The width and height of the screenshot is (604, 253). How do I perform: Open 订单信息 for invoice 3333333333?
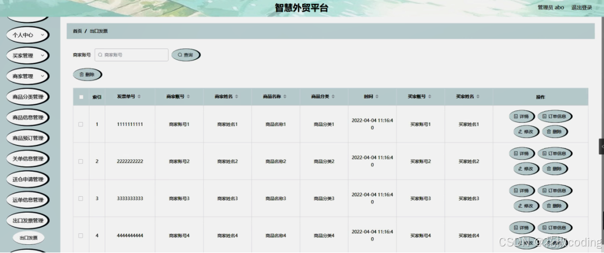[x=554, y=191]
